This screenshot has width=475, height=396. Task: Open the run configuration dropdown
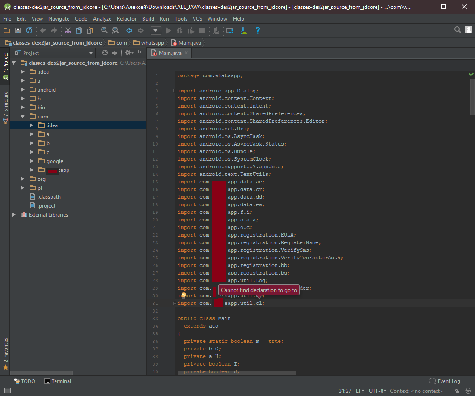[x=156, y=30]
